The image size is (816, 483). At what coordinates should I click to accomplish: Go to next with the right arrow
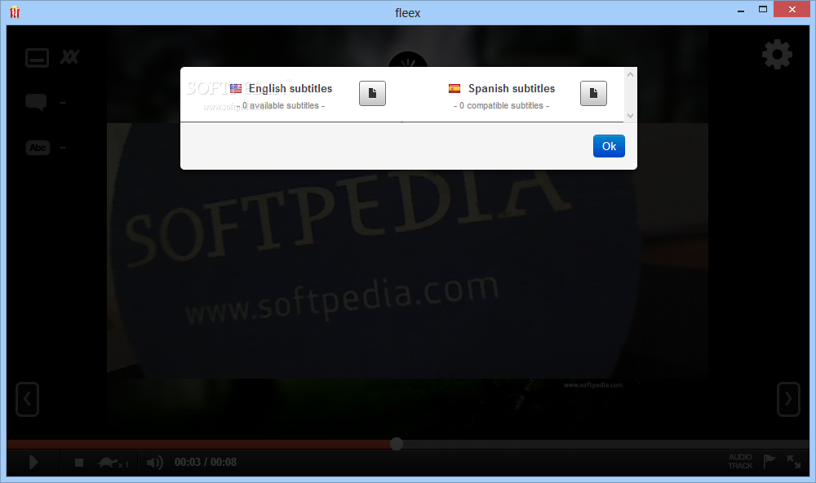pos(788,399)
